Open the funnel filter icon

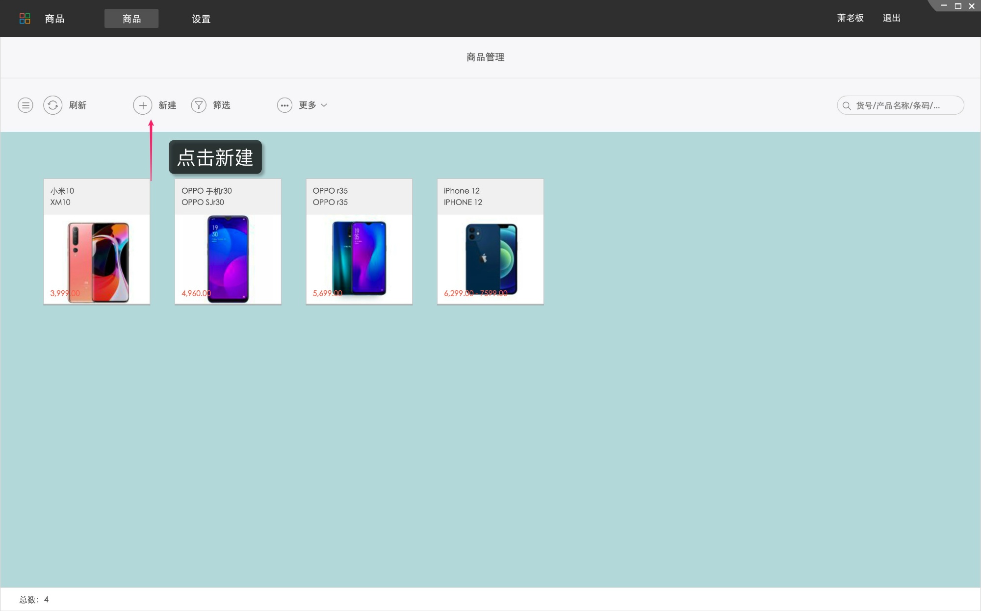199,105
